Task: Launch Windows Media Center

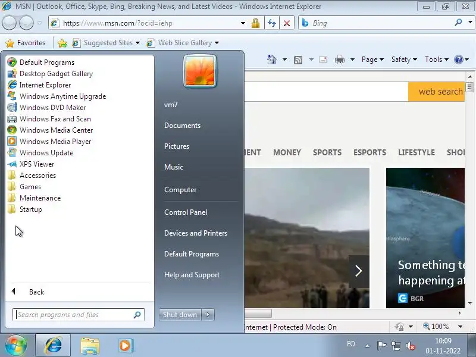Action: click(50, 130)
